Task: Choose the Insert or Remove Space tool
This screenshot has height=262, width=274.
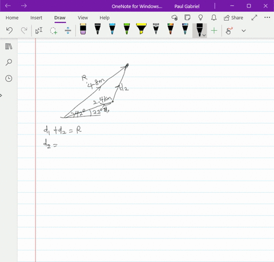Action: pos(68,30)
